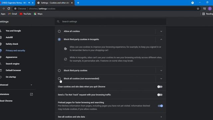The height and width of the screenshot is (120, 213).
Task: Click the recording indicator icon in title bar
Action: pos(192,3)
